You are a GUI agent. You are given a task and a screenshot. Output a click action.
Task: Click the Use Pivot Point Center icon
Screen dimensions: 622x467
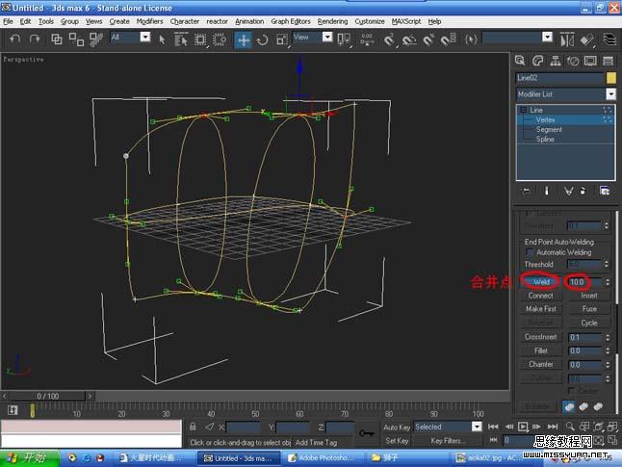click(344, 39)
